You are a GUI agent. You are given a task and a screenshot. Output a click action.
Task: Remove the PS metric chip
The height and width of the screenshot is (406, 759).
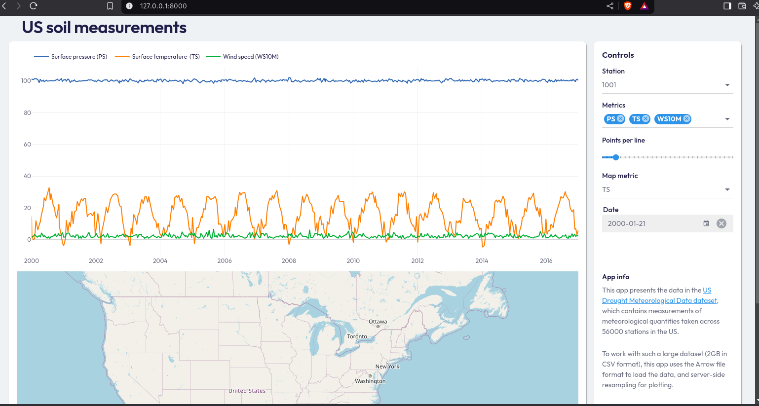621,119
